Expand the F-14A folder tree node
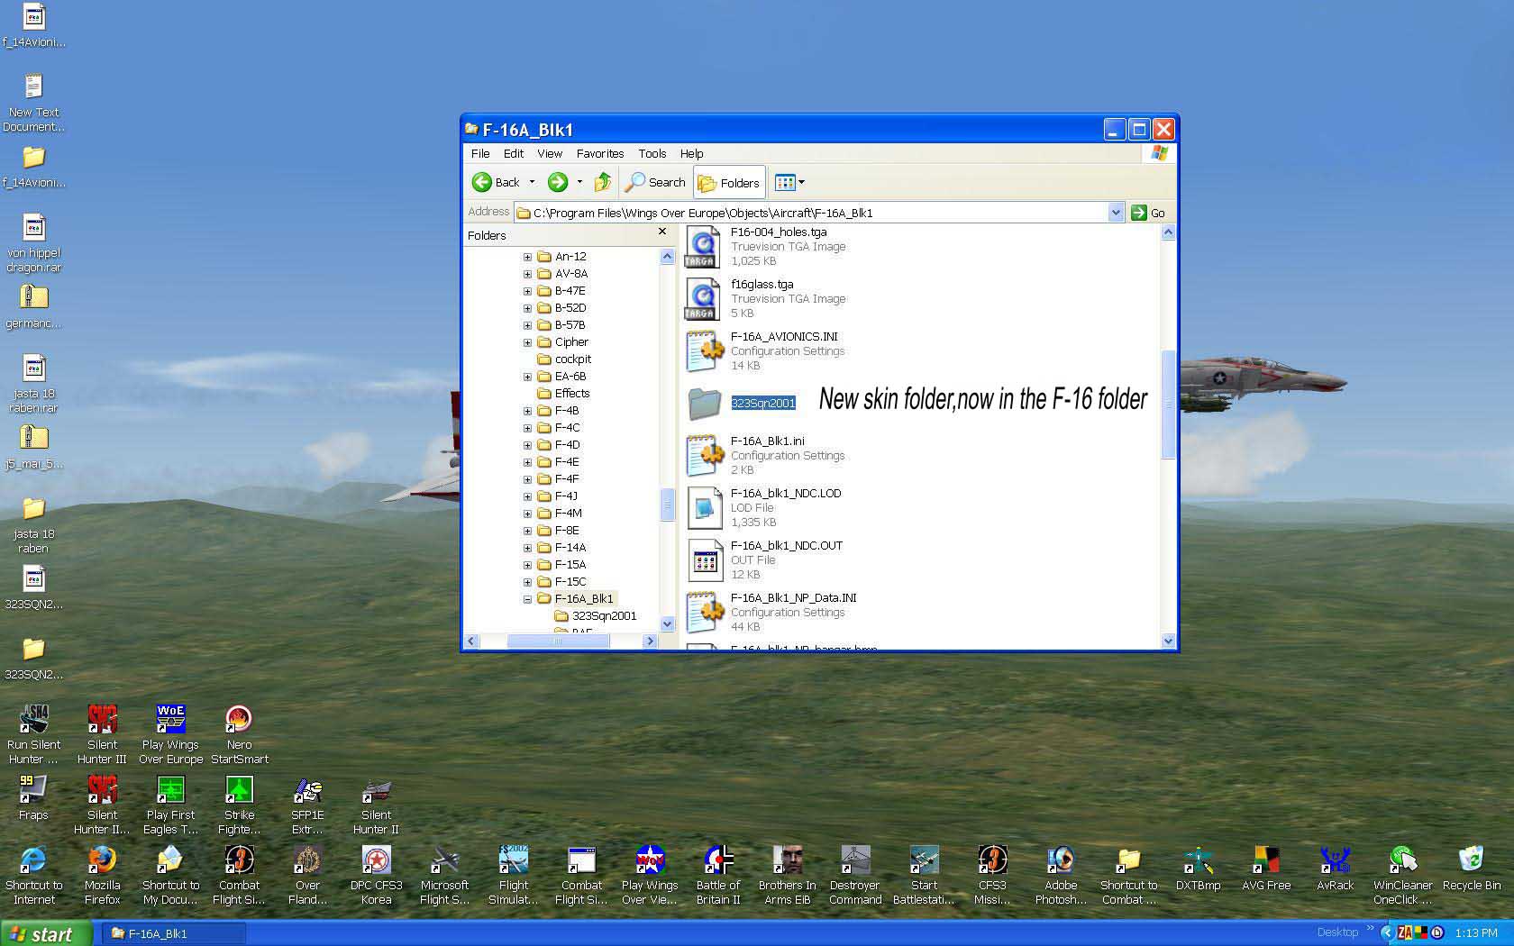 pyautogui.click(x=527, y=548)
